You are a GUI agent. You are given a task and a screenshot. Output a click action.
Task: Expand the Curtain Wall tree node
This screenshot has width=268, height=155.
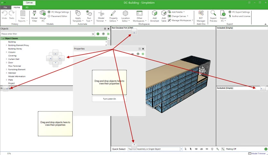coord(6,59)
